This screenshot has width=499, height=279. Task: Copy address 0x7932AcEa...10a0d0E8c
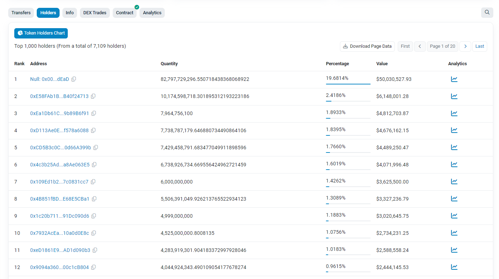click(x=93, y=233)
